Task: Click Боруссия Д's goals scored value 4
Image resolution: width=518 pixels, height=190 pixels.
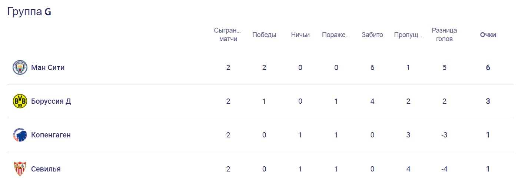Action: [372, 101]
